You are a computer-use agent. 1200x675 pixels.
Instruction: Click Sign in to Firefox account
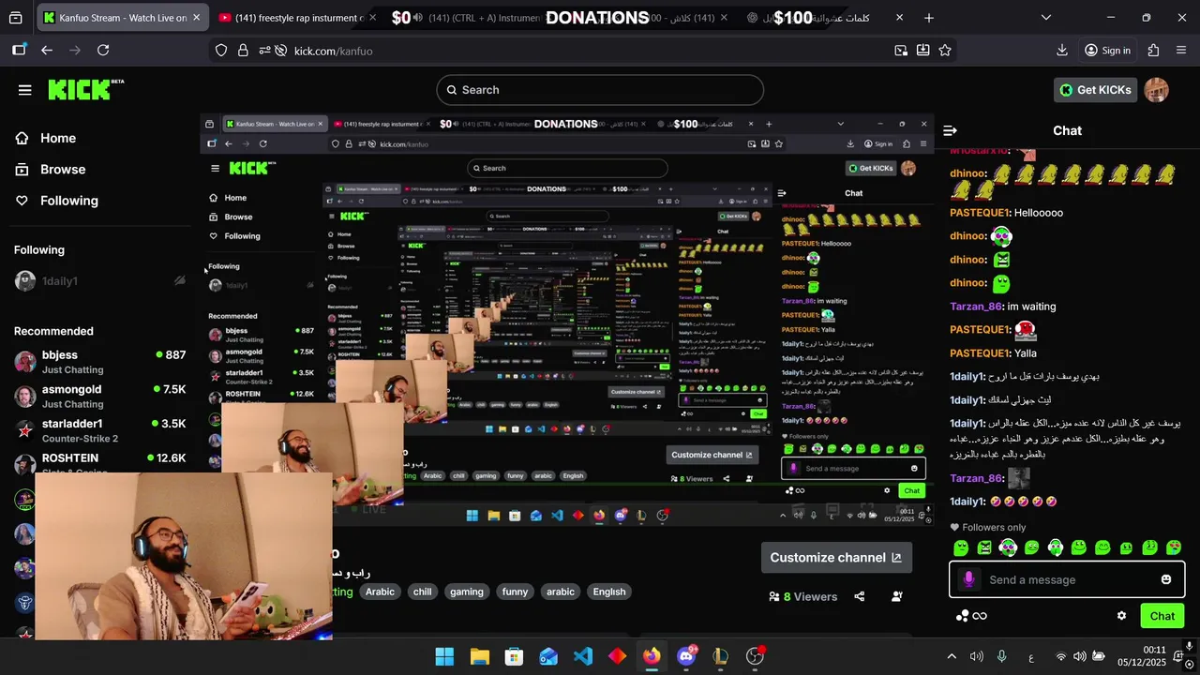pos(1107,51)
